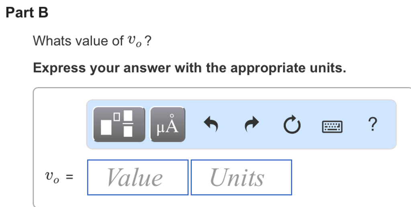Show keyboard shortcuts via keyboard icon

[332, 127]
